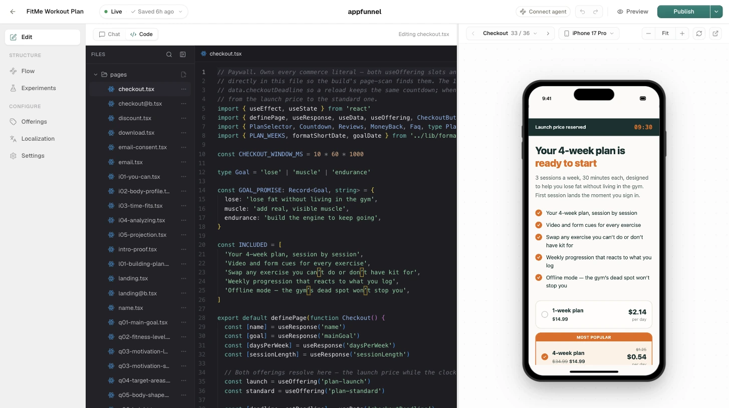Viewport: 729px width, 408px height.
Task: Open q01-main-goal.tsx file
Action: 140,322
